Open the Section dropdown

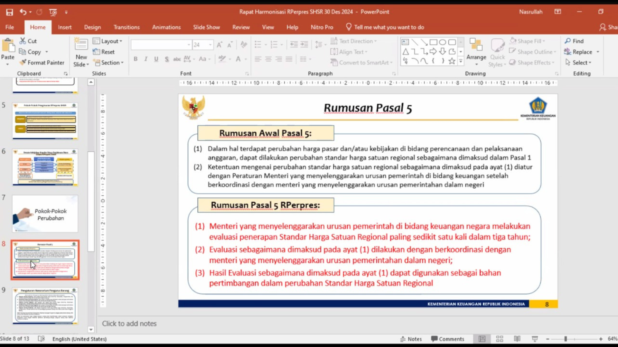click(x=108, y=63)
